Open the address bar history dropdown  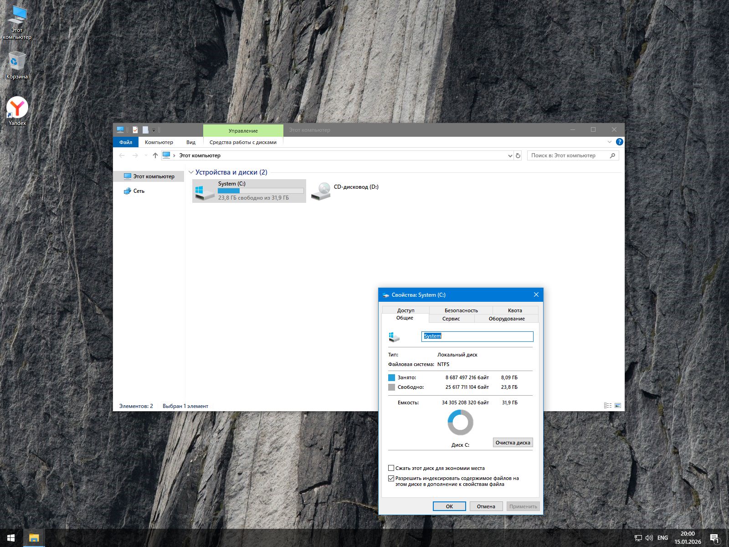[x=510, y=155]
